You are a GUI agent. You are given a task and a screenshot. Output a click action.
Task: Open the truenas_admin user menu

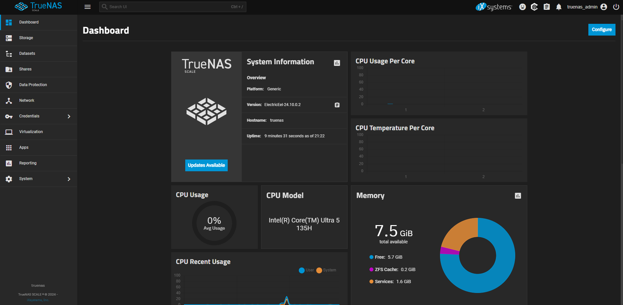point(587,7)
